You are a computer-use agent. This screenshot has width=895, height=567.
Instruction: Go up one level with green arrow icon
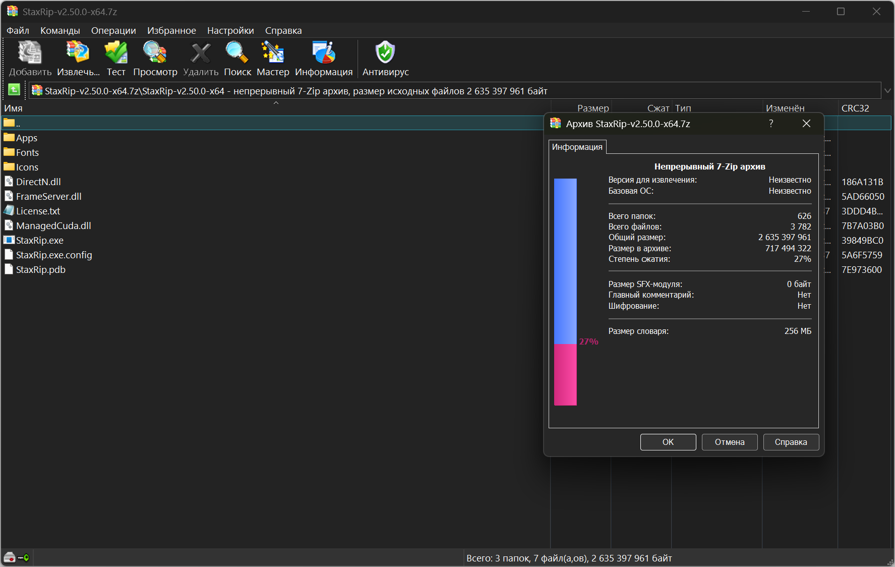click(x=14, y=90)
